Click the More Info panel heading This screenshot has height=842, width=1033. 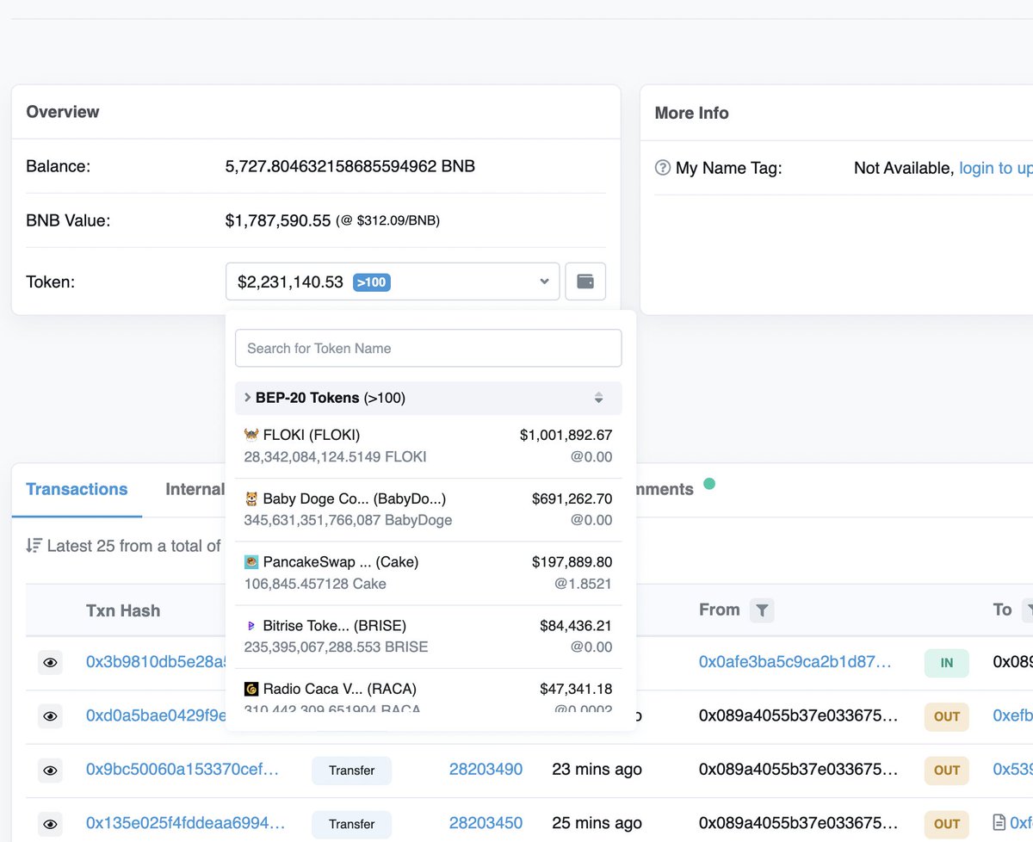pos(692,113)
